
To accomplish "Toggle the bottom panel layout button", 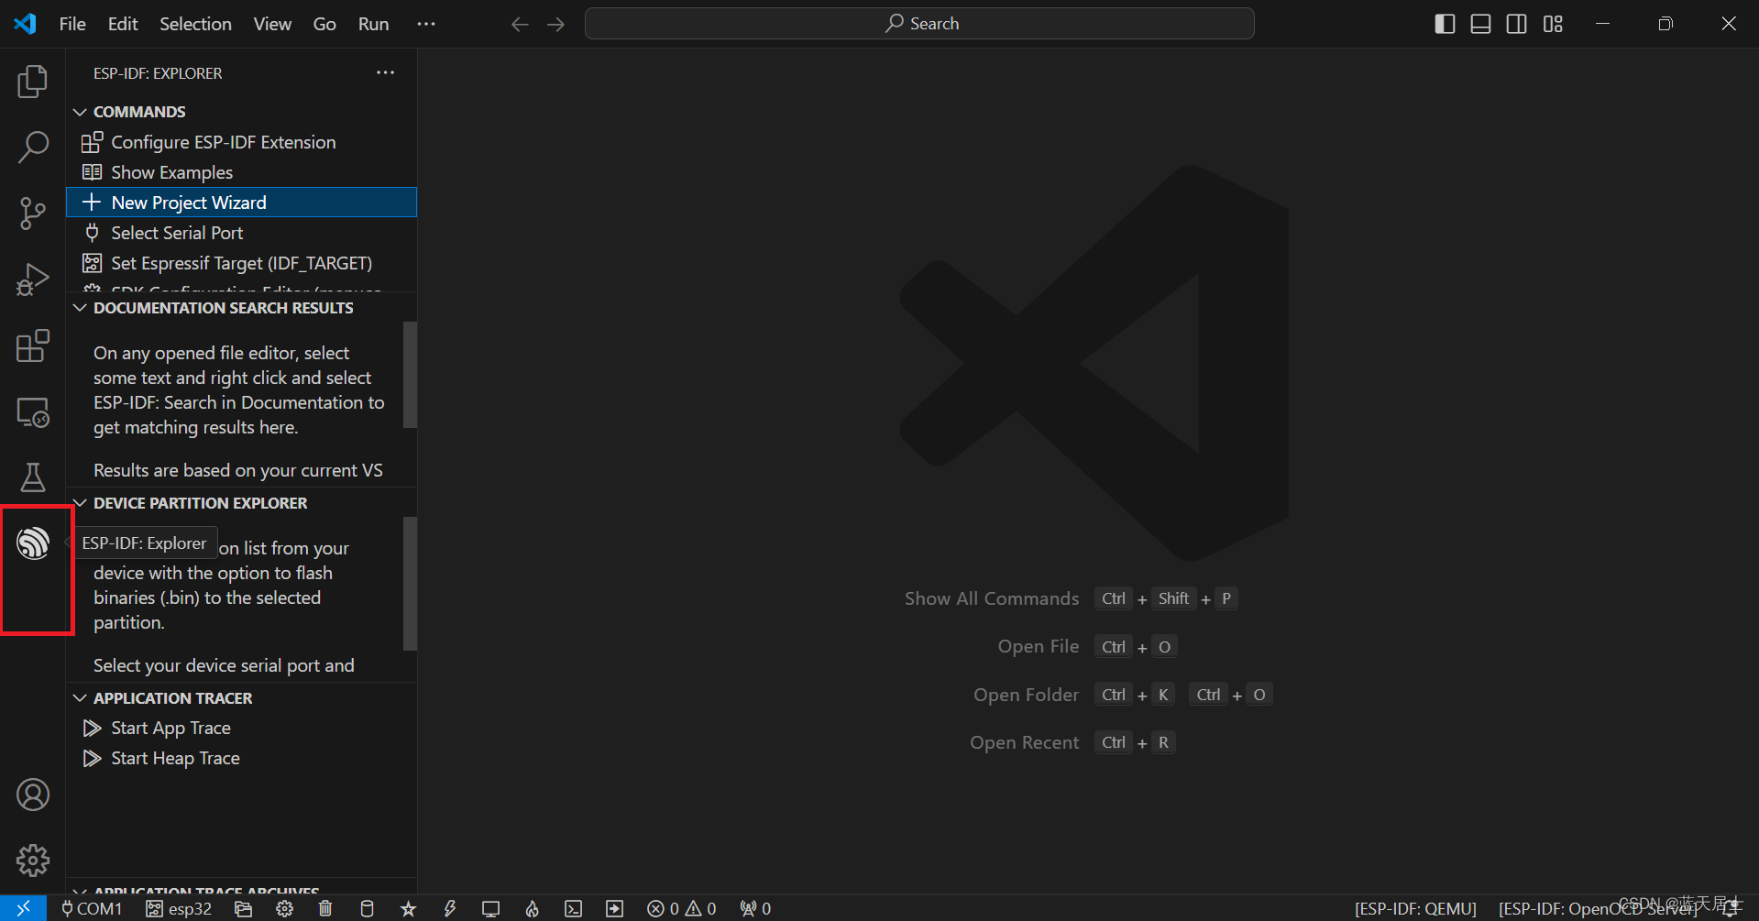I will click(x=1480, y=24).
